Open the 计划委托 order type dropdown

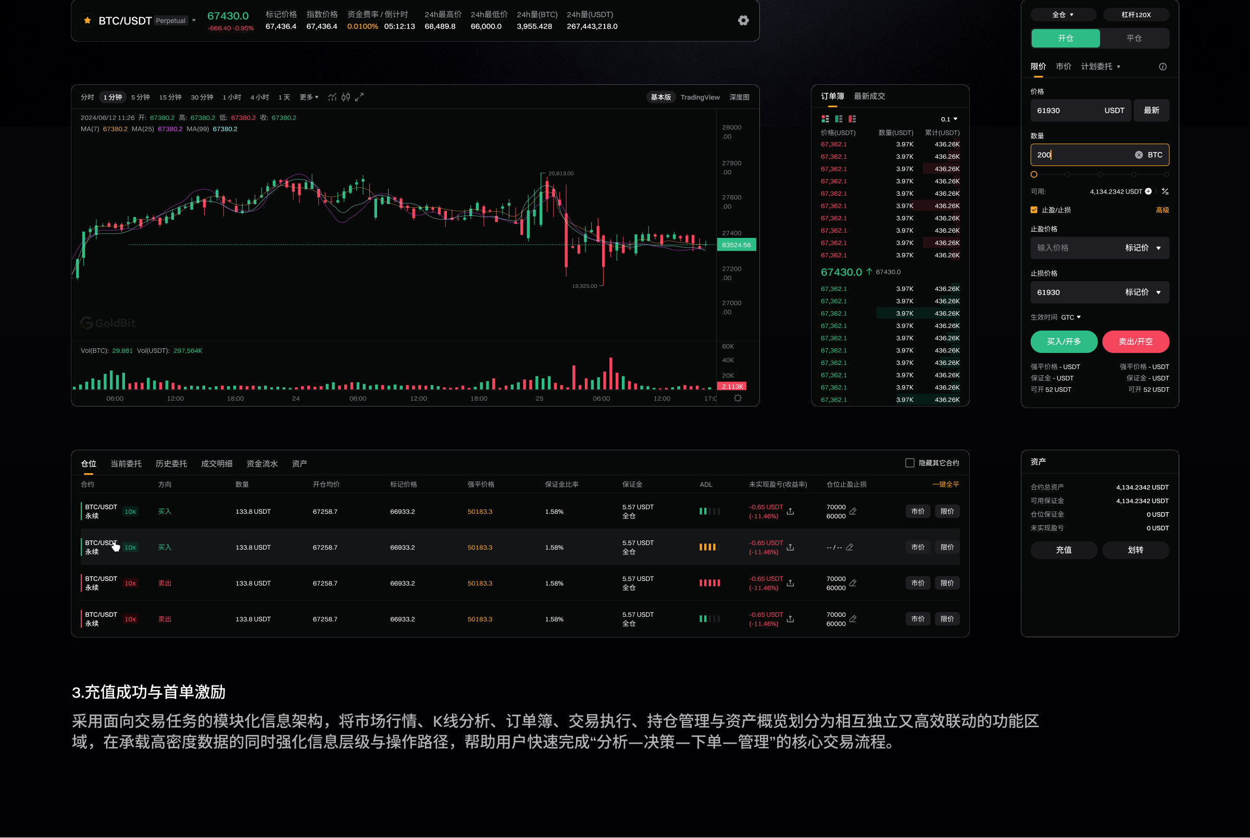tap(1101, 67)
